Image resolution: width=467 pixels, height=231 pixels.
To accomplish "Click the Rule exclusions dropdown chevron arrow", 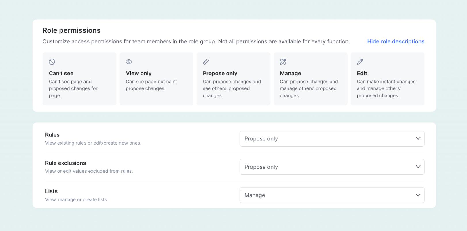I will [x=418, y=167].
